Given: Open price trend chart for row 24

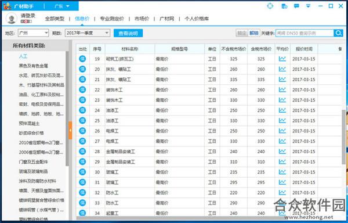Looking at the screenshot, I should tap(282, 110).
